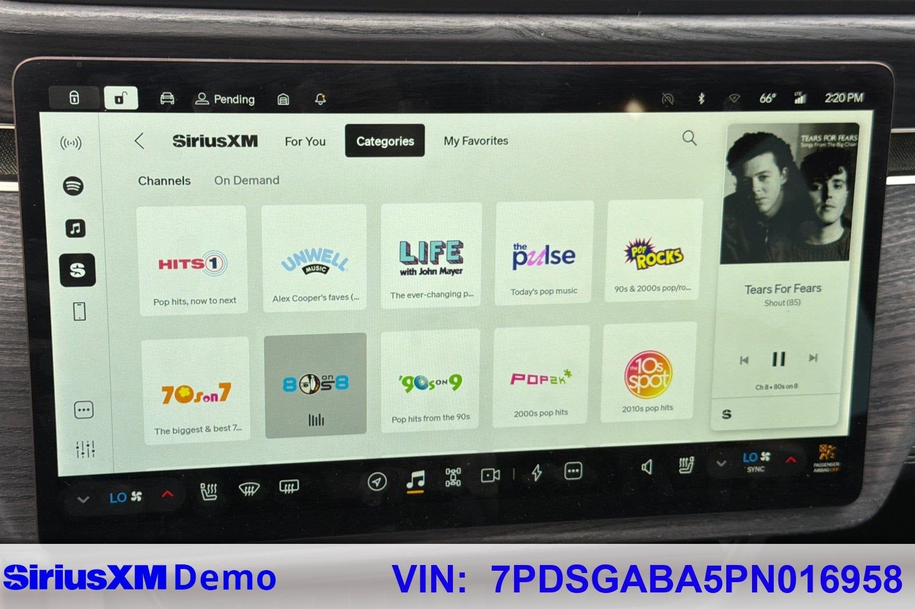915x609 pixels.
Task: Open the camera view icon
Action: (x=490, y=475)
